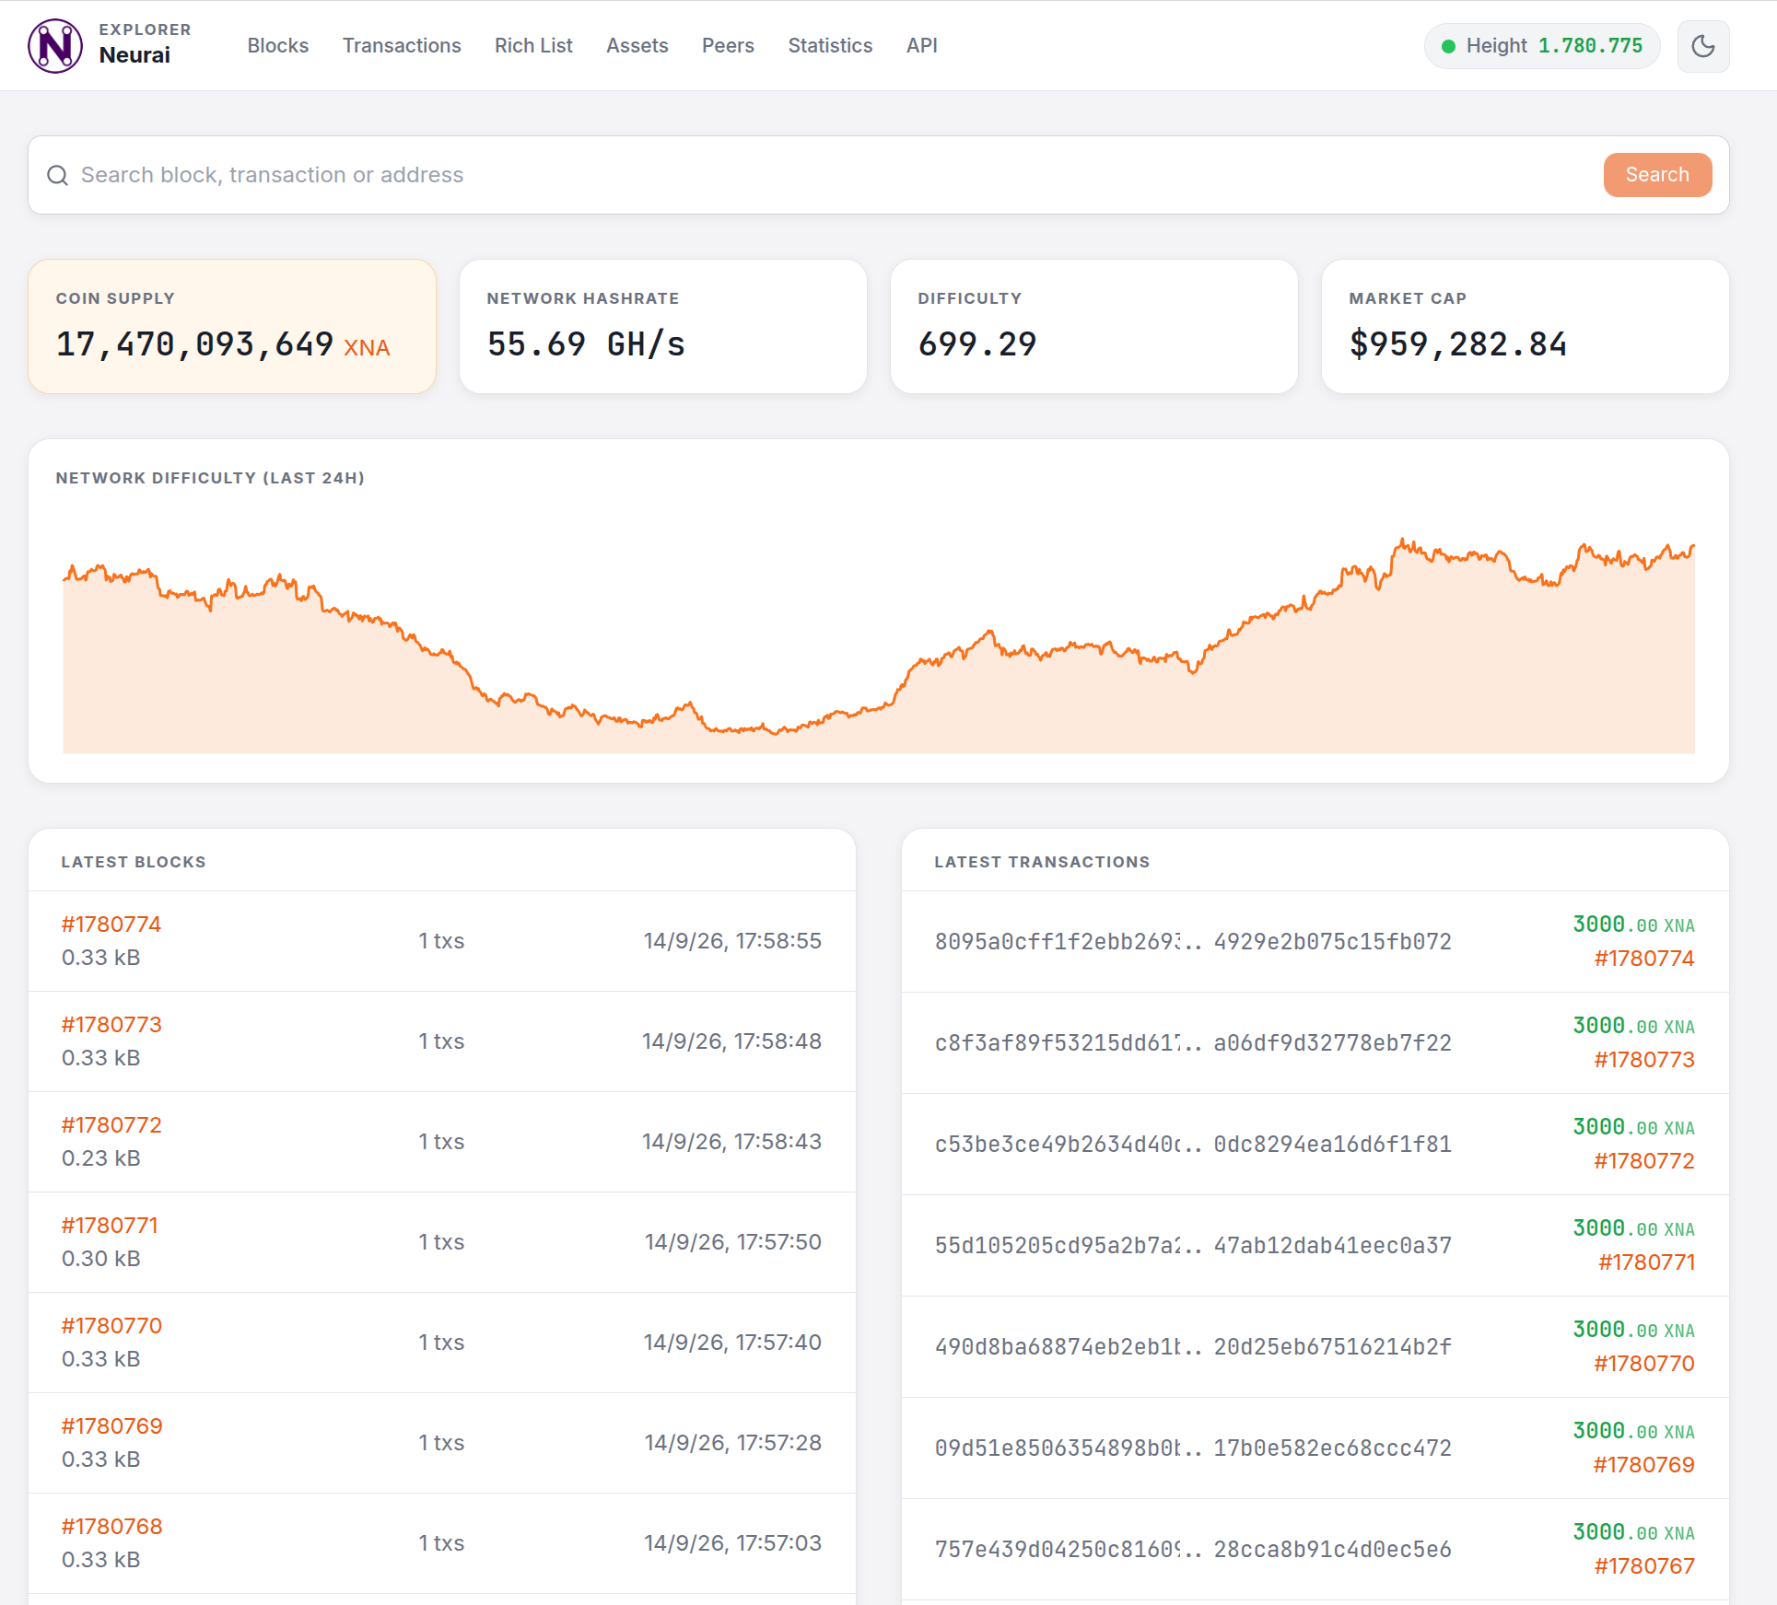Open the Transactions menu item
Image resolution: width=1777 pixels, height=1605 pixels.
tap(402, 45)
